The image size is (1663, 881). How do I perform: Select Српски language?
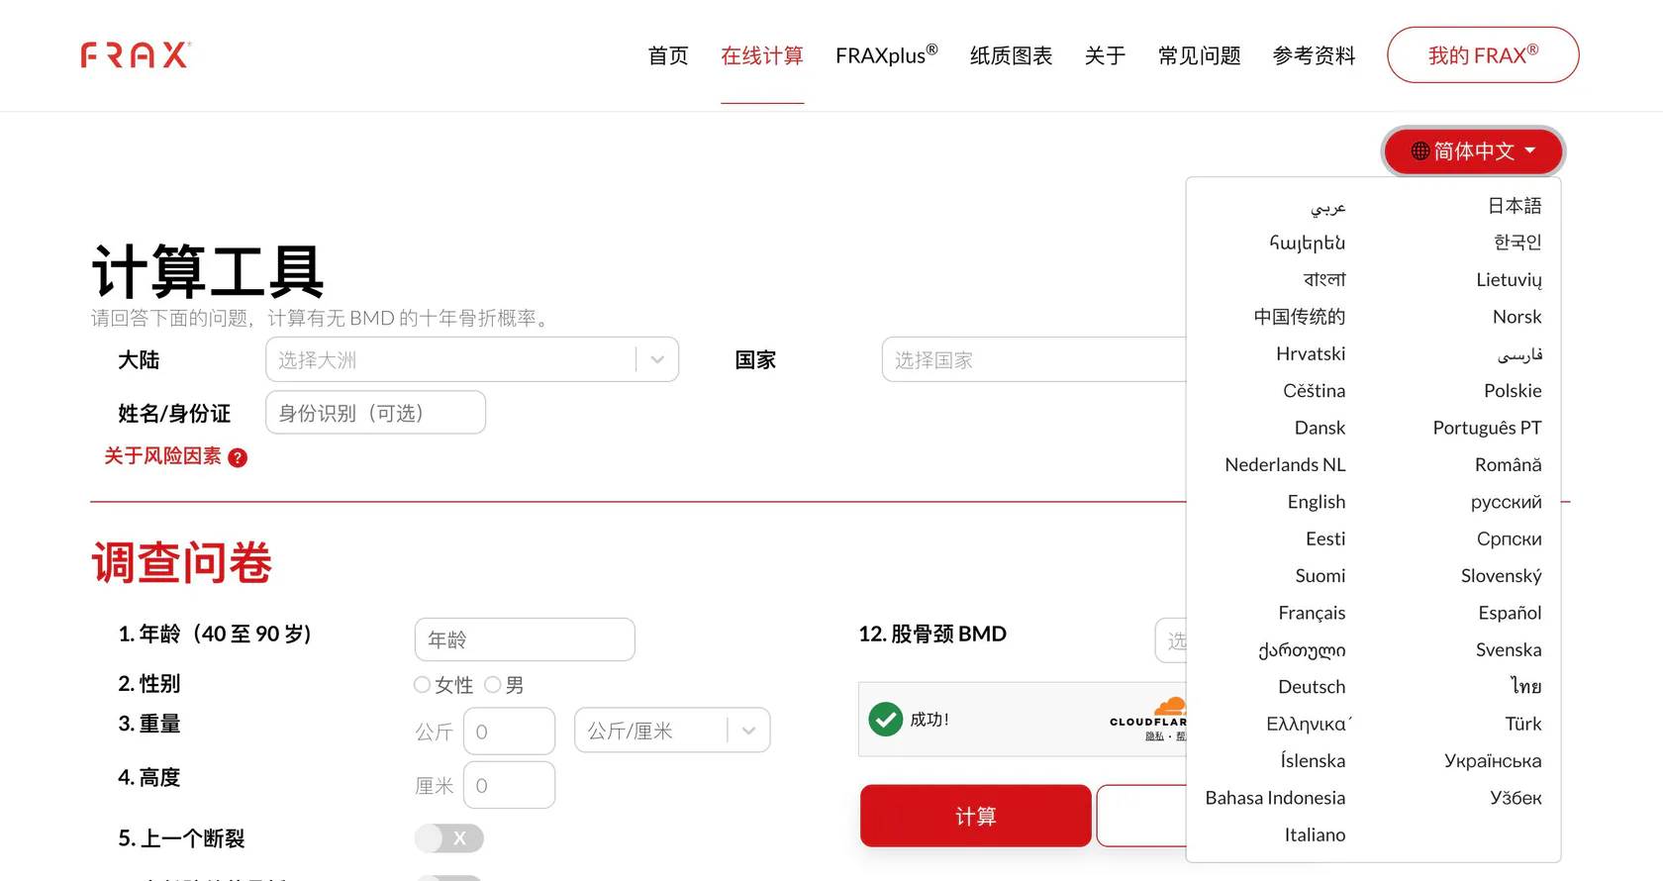[x=1509, y=538]
